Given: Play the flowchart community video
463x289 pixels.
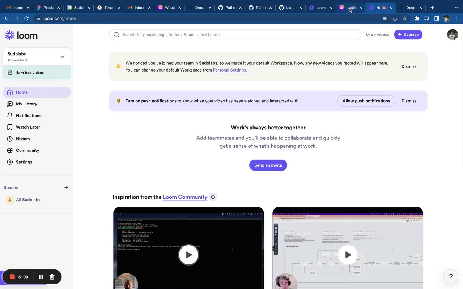Looking at the screenshot, I should [x=348, y=255].
